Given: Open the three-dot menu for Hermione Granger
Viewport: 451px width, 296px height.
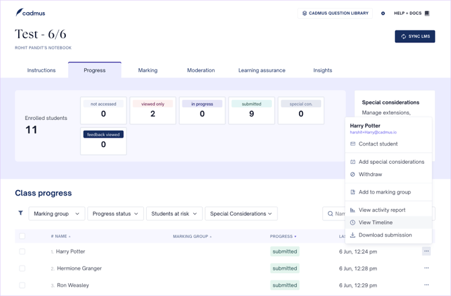Looking at the screenshot, I should [x=426, y=268].
